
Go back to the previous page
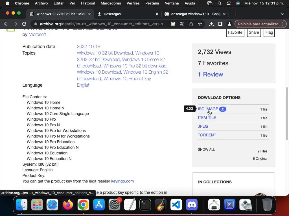[6, 24]
